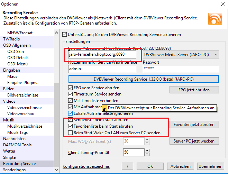The image size is (229, 174).
Task: Open Nachrichten settings page
Action: [27, 139]
